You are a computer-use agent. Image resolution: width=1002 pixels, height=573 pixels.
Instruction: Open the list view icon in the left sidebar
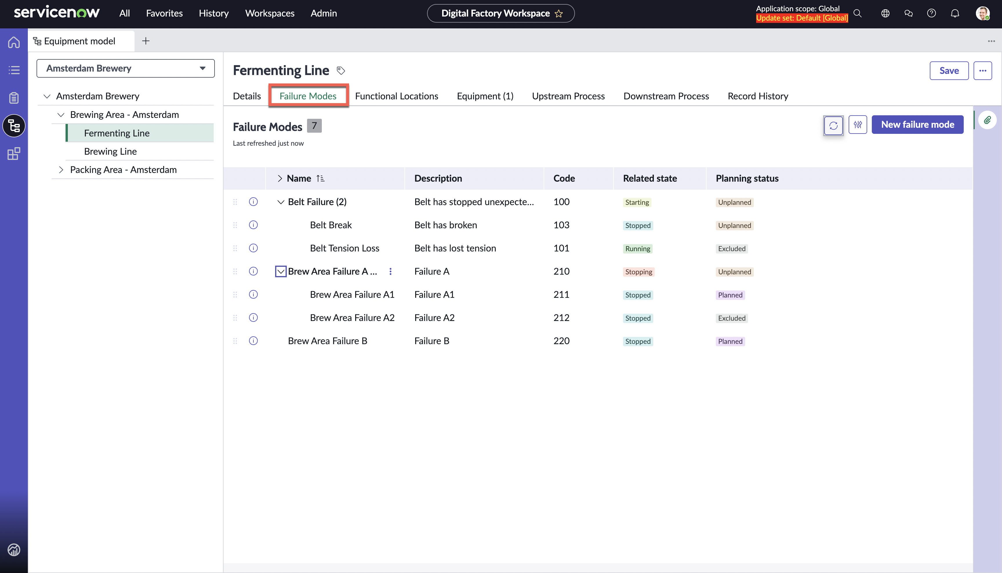(x=14, y=70)
